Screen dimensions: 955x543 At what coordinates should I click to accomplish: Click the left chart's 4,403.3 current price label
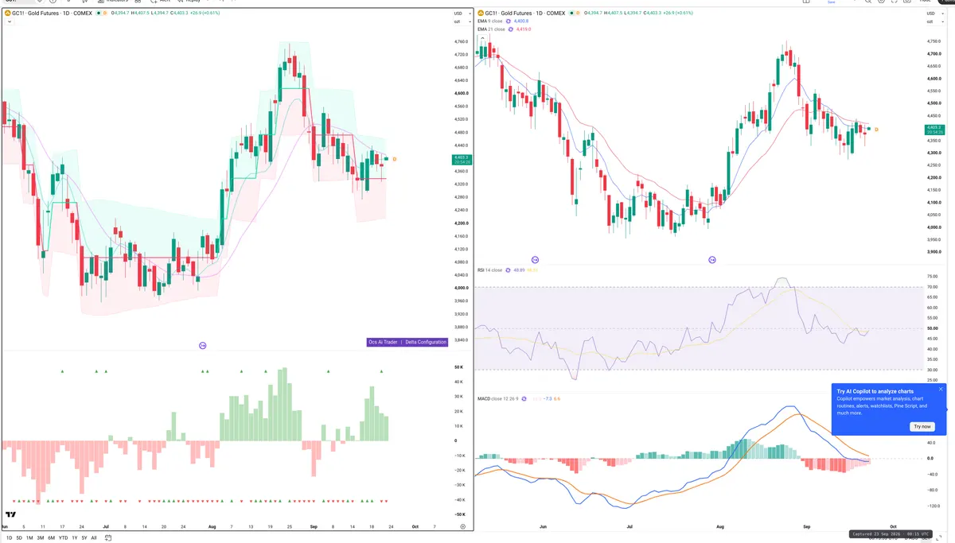click(x=461, y=159)
